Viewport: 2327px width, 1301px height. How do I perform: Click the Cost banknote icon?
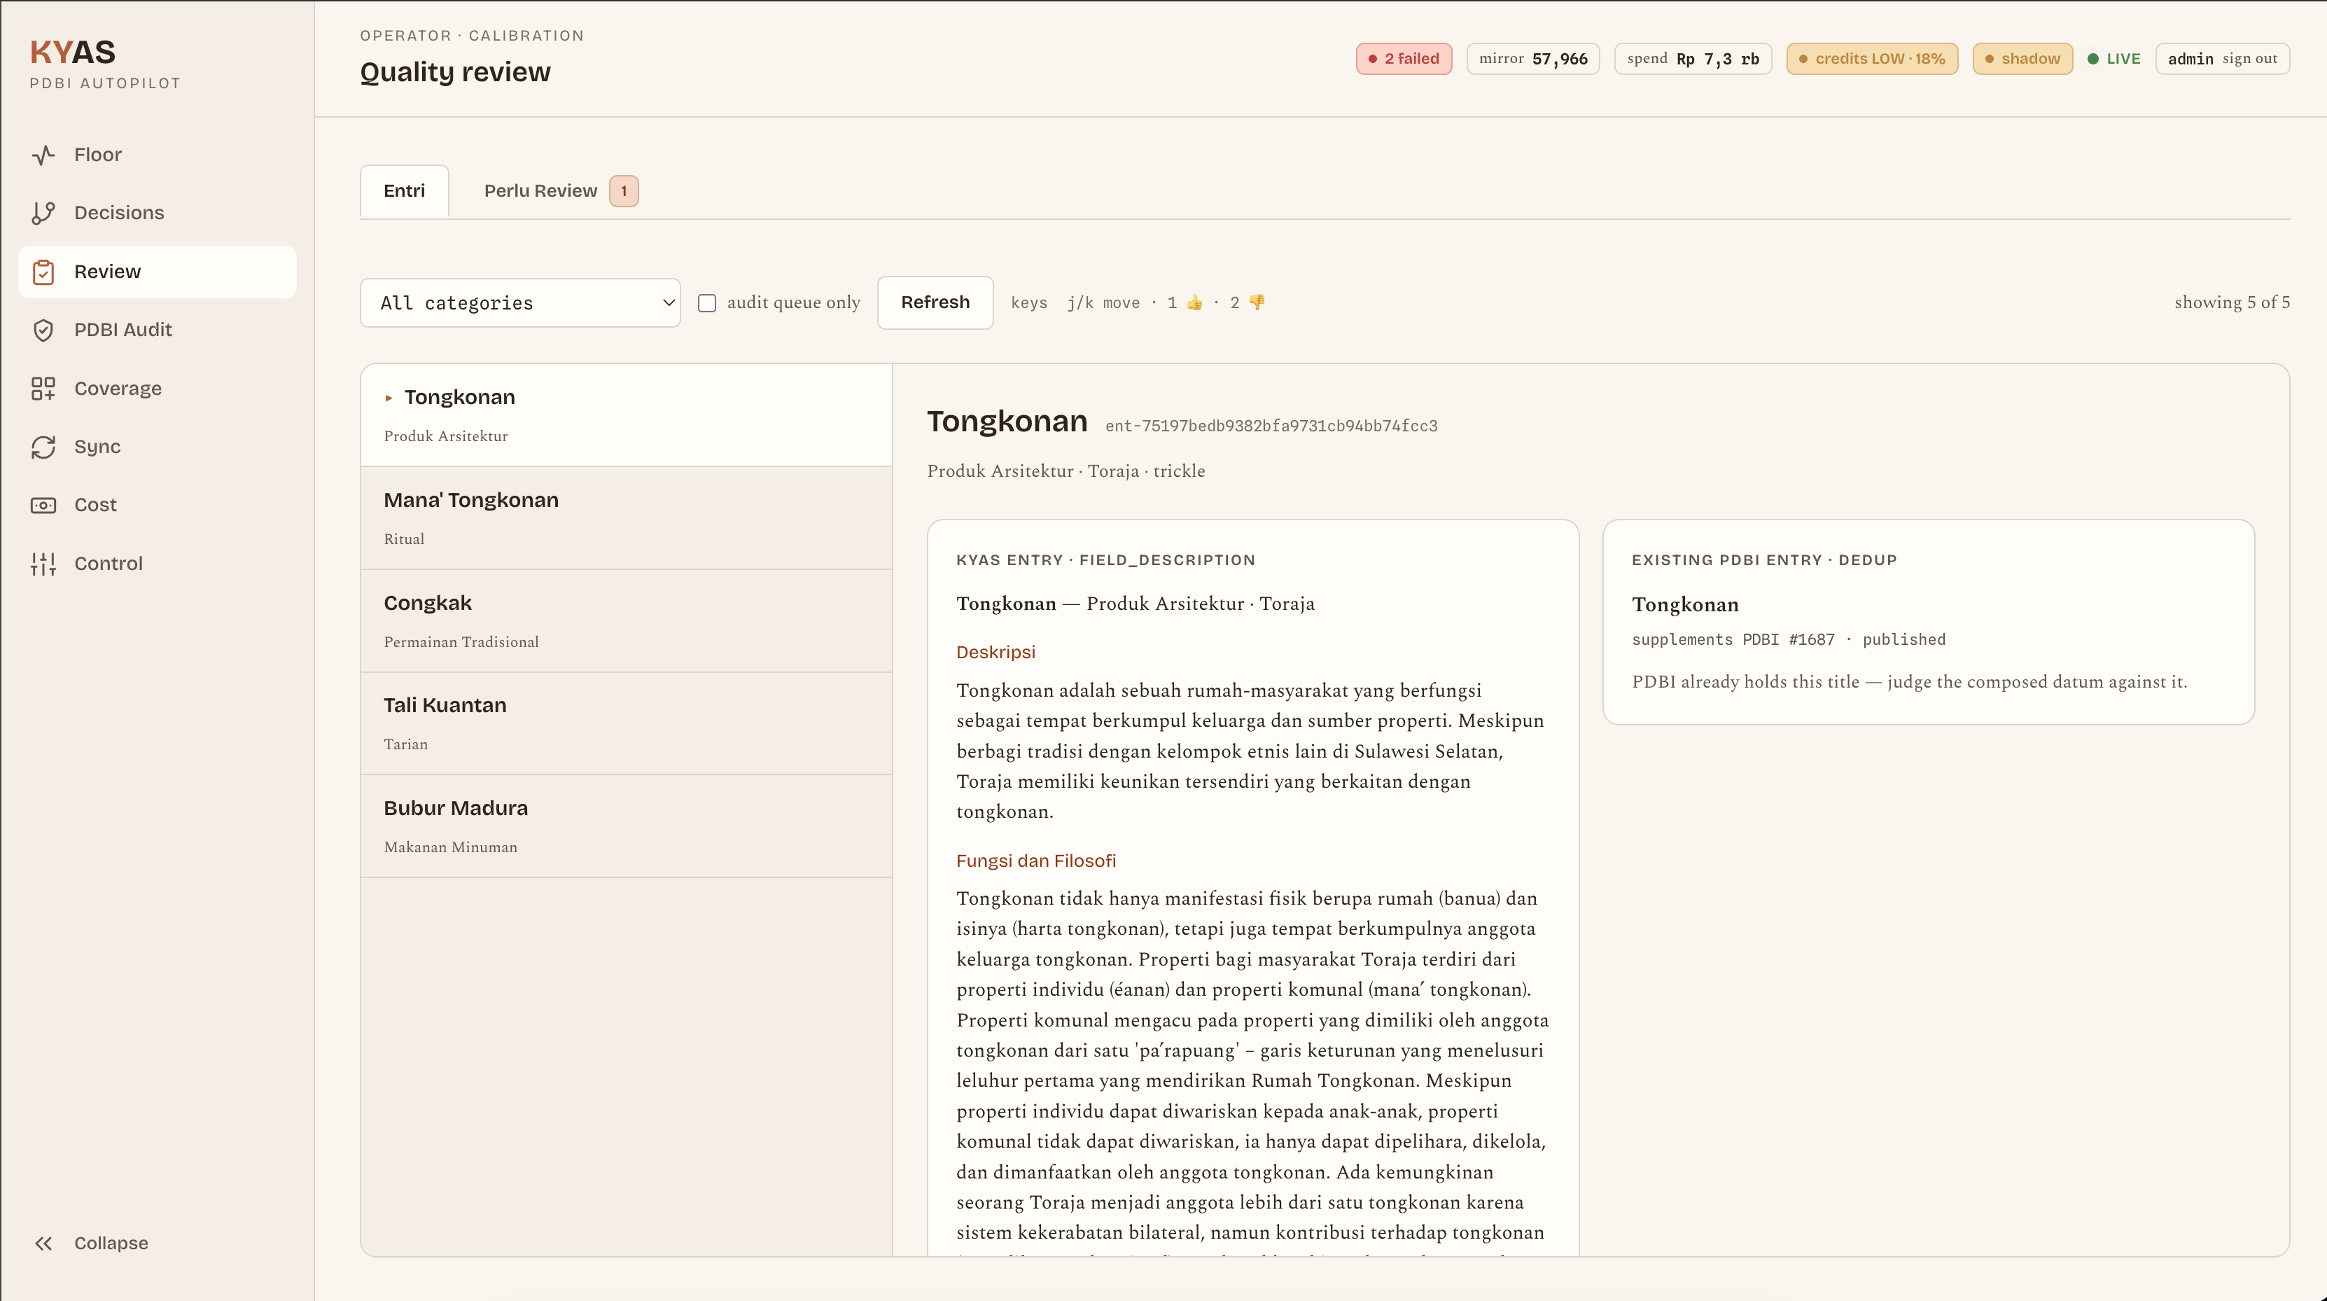point(43,505)
